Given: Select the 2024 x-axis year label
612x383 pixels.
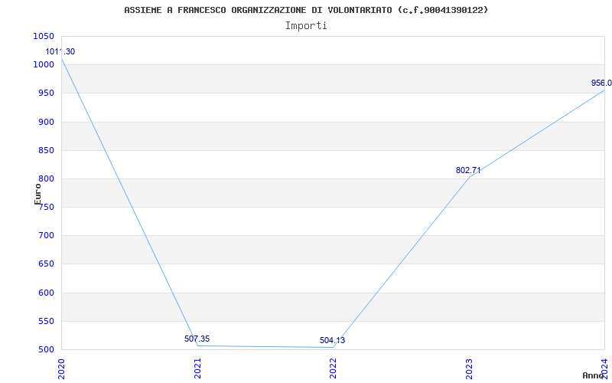Looking at the screenshot, I should (x=604, y=369).
